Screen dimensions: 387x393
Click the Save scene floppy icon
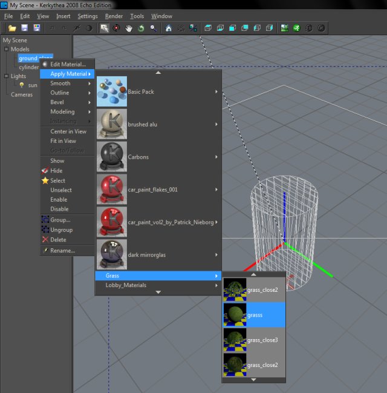tap(25, 28)
